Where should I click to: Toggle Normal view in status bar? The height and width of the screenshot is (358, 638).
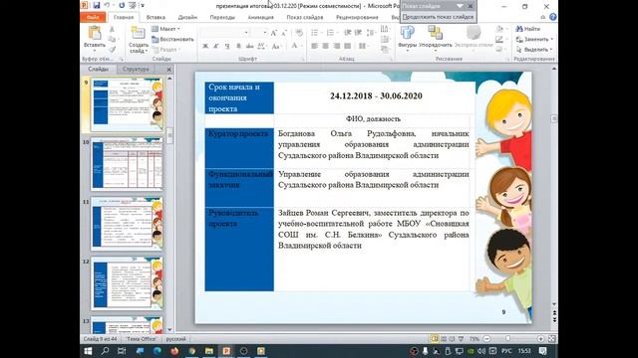(435, 338)
